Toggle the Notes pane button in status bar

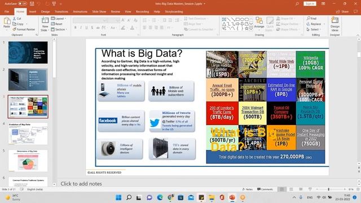[247, 189]
